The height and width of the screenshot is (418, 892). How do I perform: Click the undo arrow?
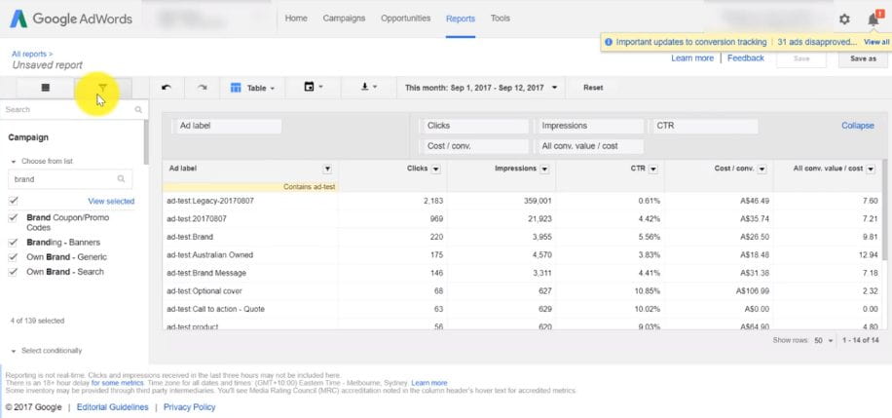167,88
